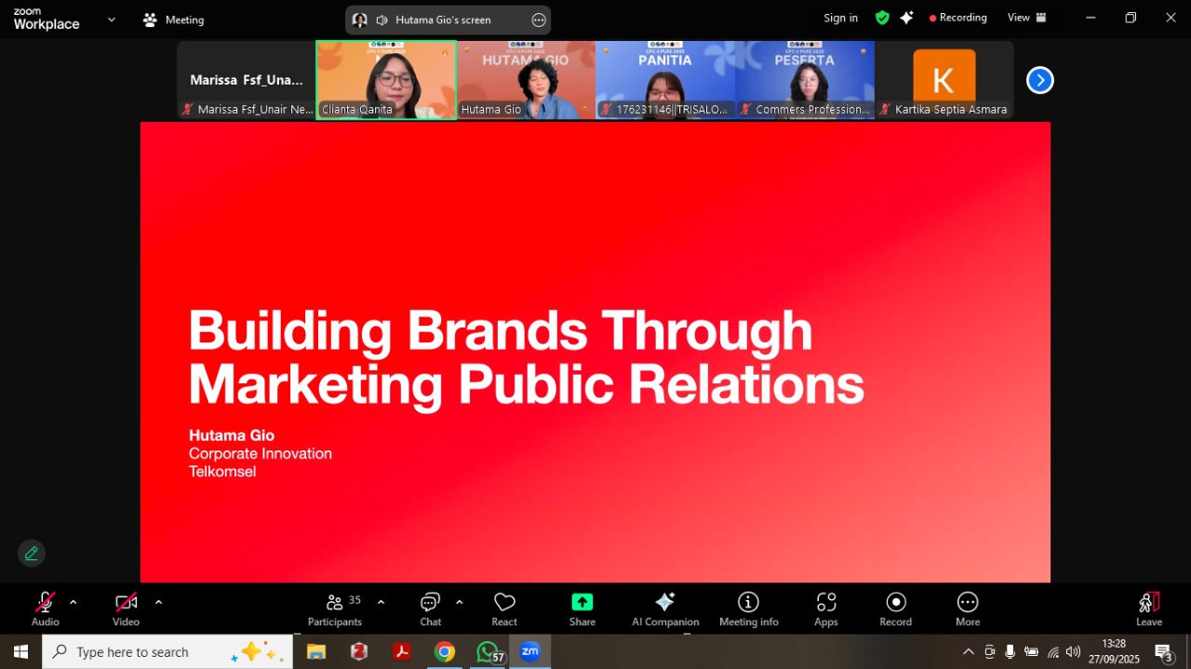
Task: Open WhatsApp from taskbar
Action: (x=489, y=651)
